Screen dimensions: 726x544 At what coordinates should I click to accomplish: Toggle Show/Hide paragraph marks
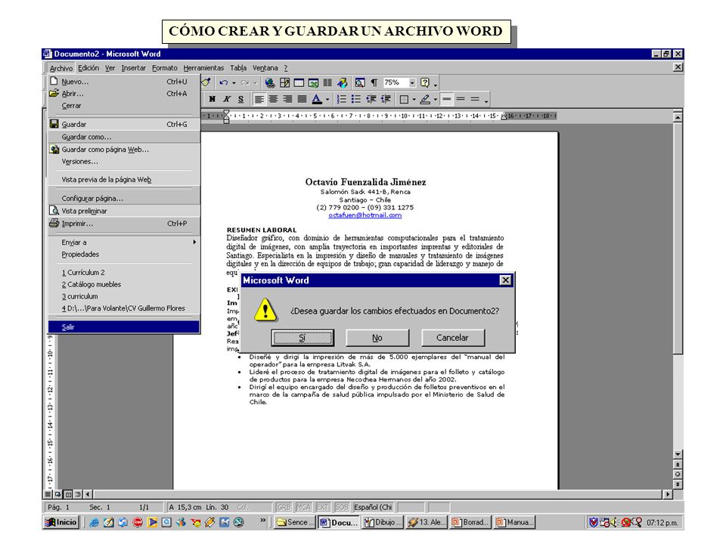click(374, 83)
